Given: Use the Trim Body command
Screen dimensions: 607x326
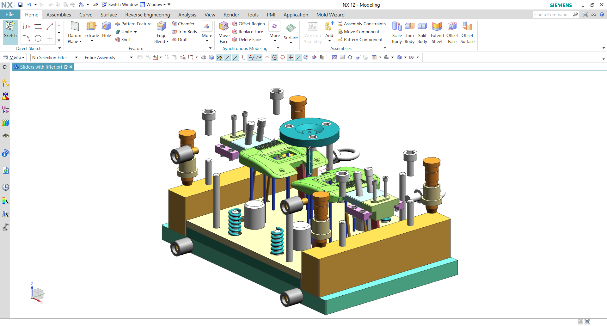Looking at the screenshot, I should coord(185,32).
